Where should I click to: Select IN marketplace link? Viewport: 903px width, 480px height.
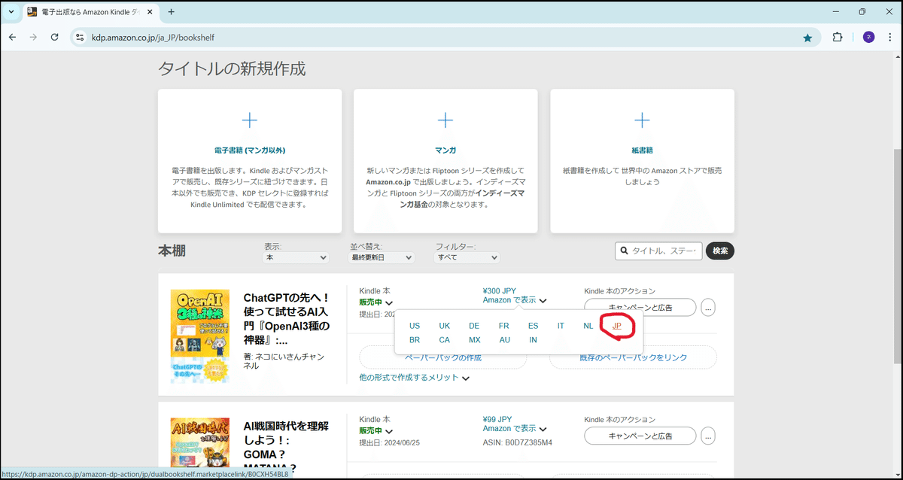click(x=533, y=340)
